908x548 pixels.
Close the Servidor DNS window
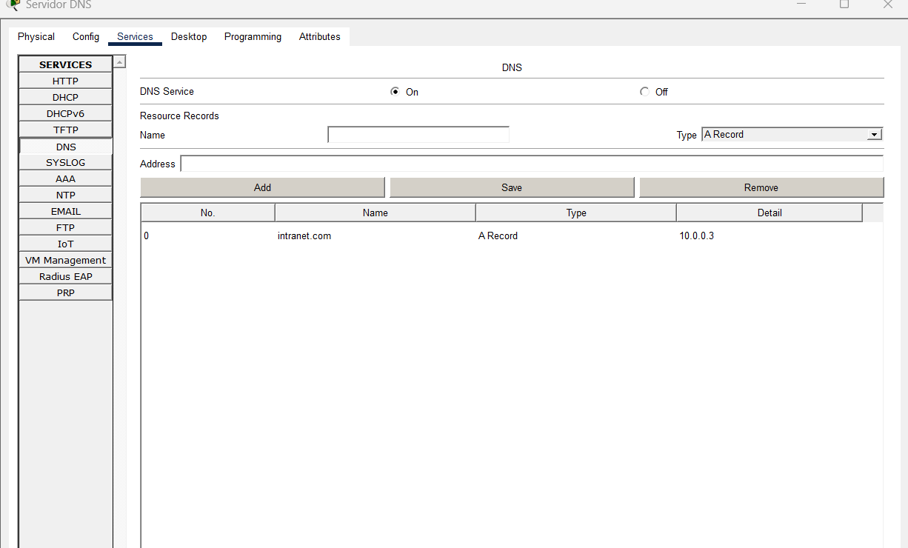point(888,4)
